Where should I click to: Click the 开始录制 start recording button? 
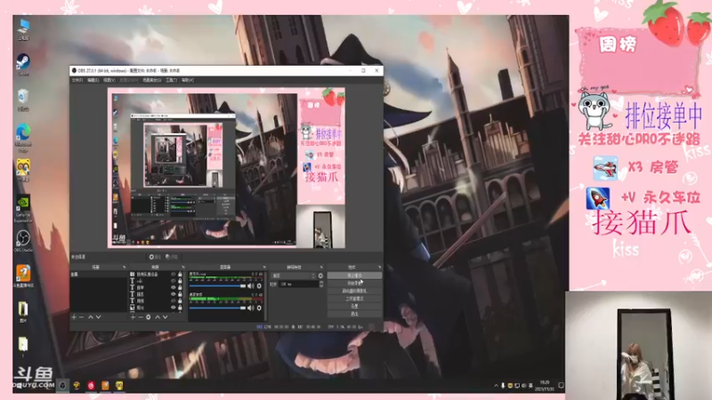[354, 283]
